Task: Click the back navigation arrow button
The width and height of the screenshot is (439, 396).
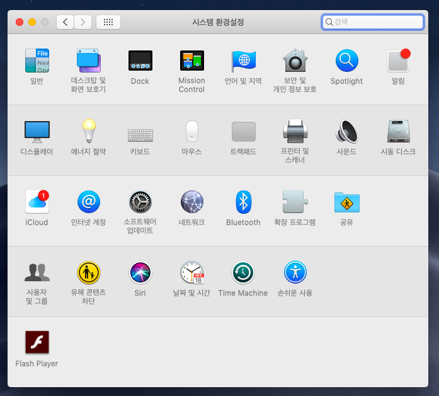Action: pyautogui.click(x=66, y=22)
